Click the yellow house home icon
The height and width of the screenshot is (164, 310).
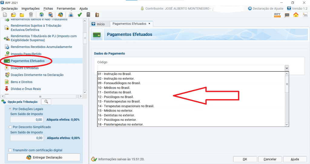[296, 15]
